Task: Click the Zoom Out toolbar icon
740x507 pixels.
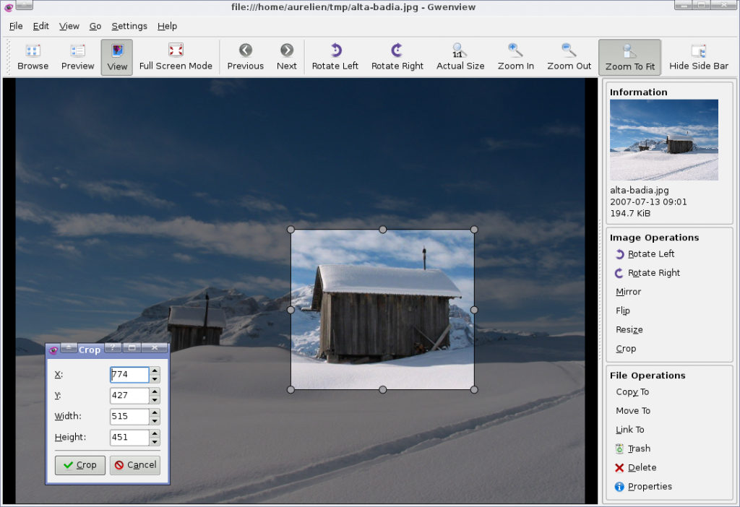Action: [569, 57]
